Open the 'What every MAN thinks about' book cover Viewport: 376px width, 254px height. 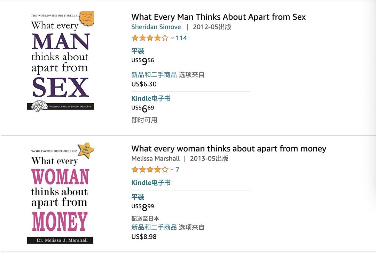point(60,61)
